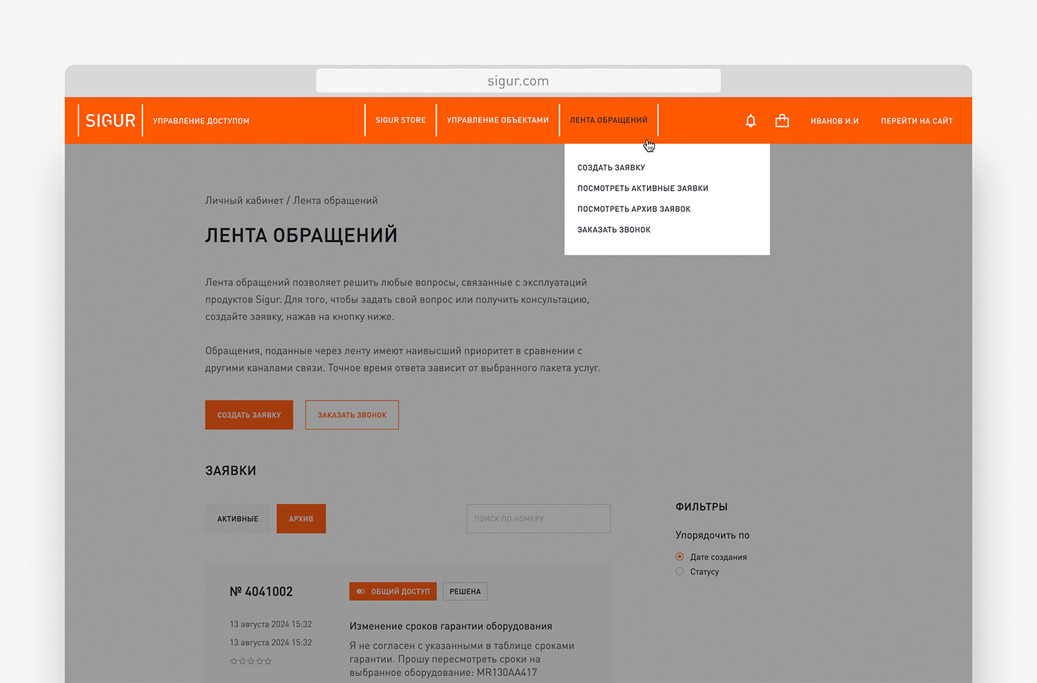Click the ОБЩИЙ ДОСТУП shared access badge
The width and height of the screenshot is (1037, 683).
pyautogui.click(x=393, y=591)
